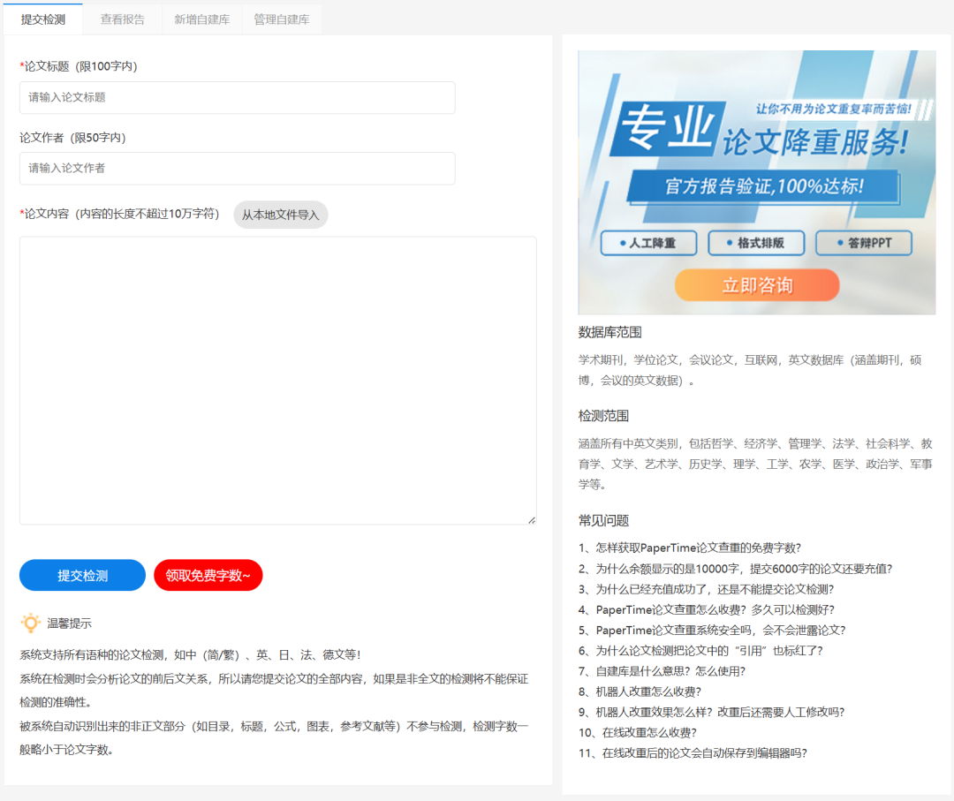The image size is (954, 801).
Task: Focus the 论文标题 input field
Action: pos(237,98)
